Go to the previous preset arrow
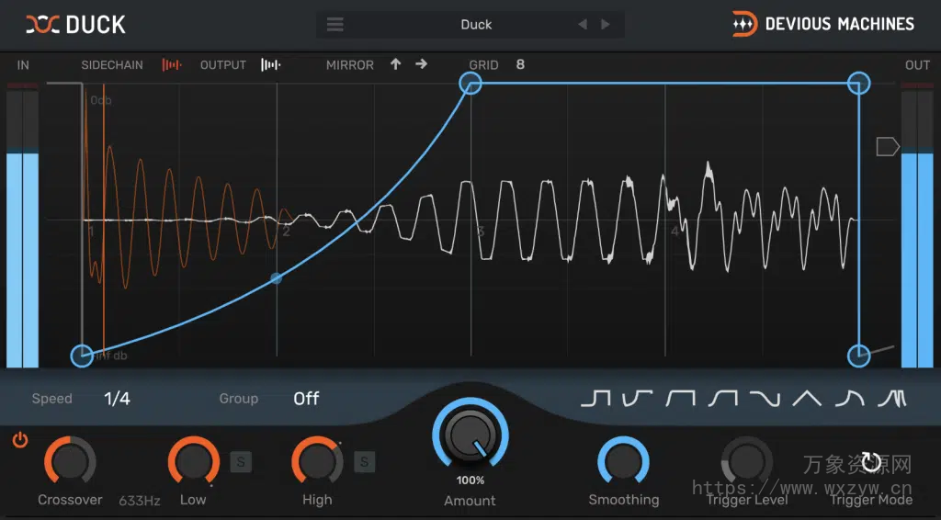Image resolution: width=941 pixels, height=520 pixels. tap(583, 25)
